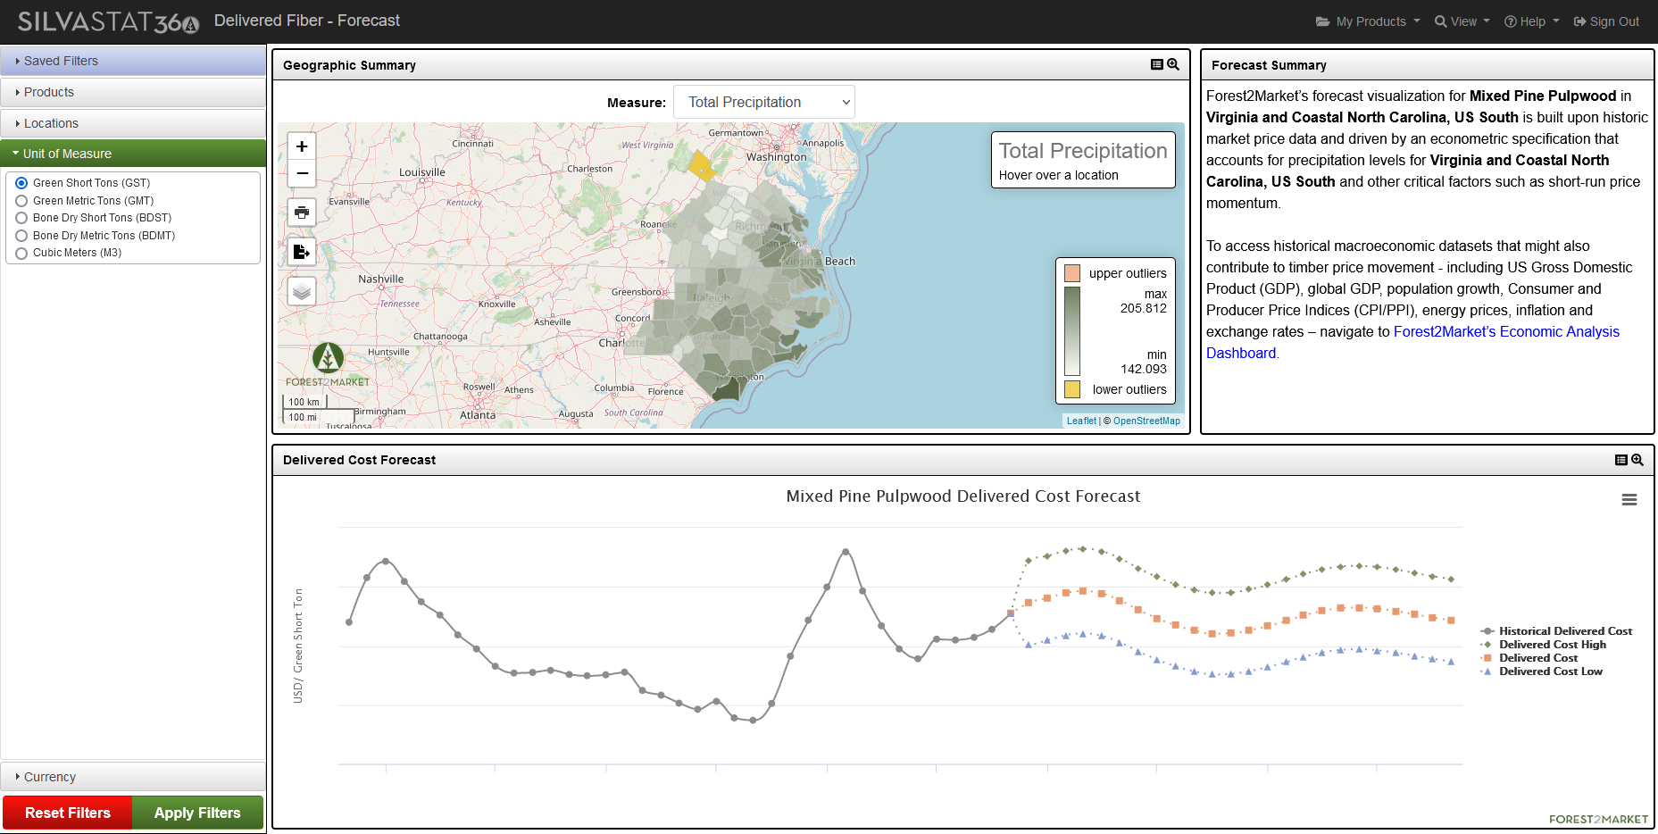Click the peak point of historical cost line
This screenshot has width=1658, height=834.
[846, 552]
